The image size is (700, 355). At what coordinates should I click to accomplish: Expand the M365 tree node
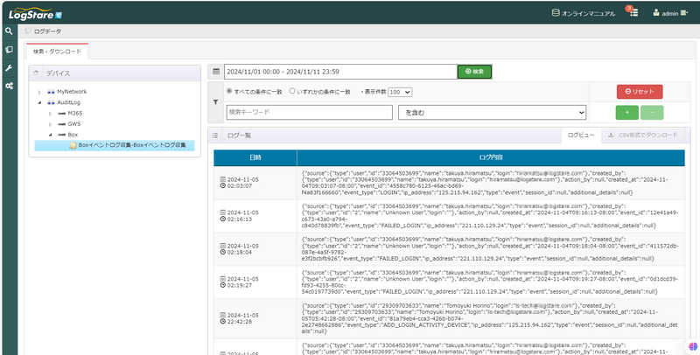coord(51,114)
